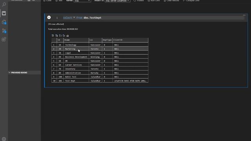Viewport: 251px width, 141px height.
Task: Toggle the notebook Trusted state
Action: pos(138,1)
